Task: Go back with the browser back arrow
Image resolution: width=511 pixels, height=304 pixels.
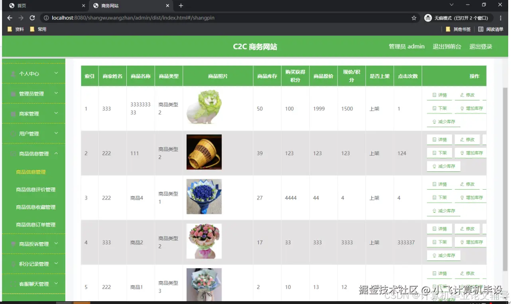Action: coord(10,18)
